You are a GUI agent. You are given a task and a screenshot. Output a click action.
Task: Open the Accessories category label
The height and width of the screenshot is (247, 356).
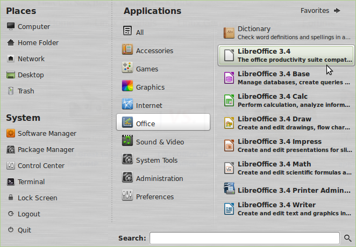click(x=155, y=51)
